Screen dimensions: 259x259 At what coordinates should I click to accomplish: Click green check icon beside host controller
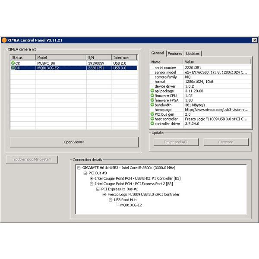pos(152,119)
